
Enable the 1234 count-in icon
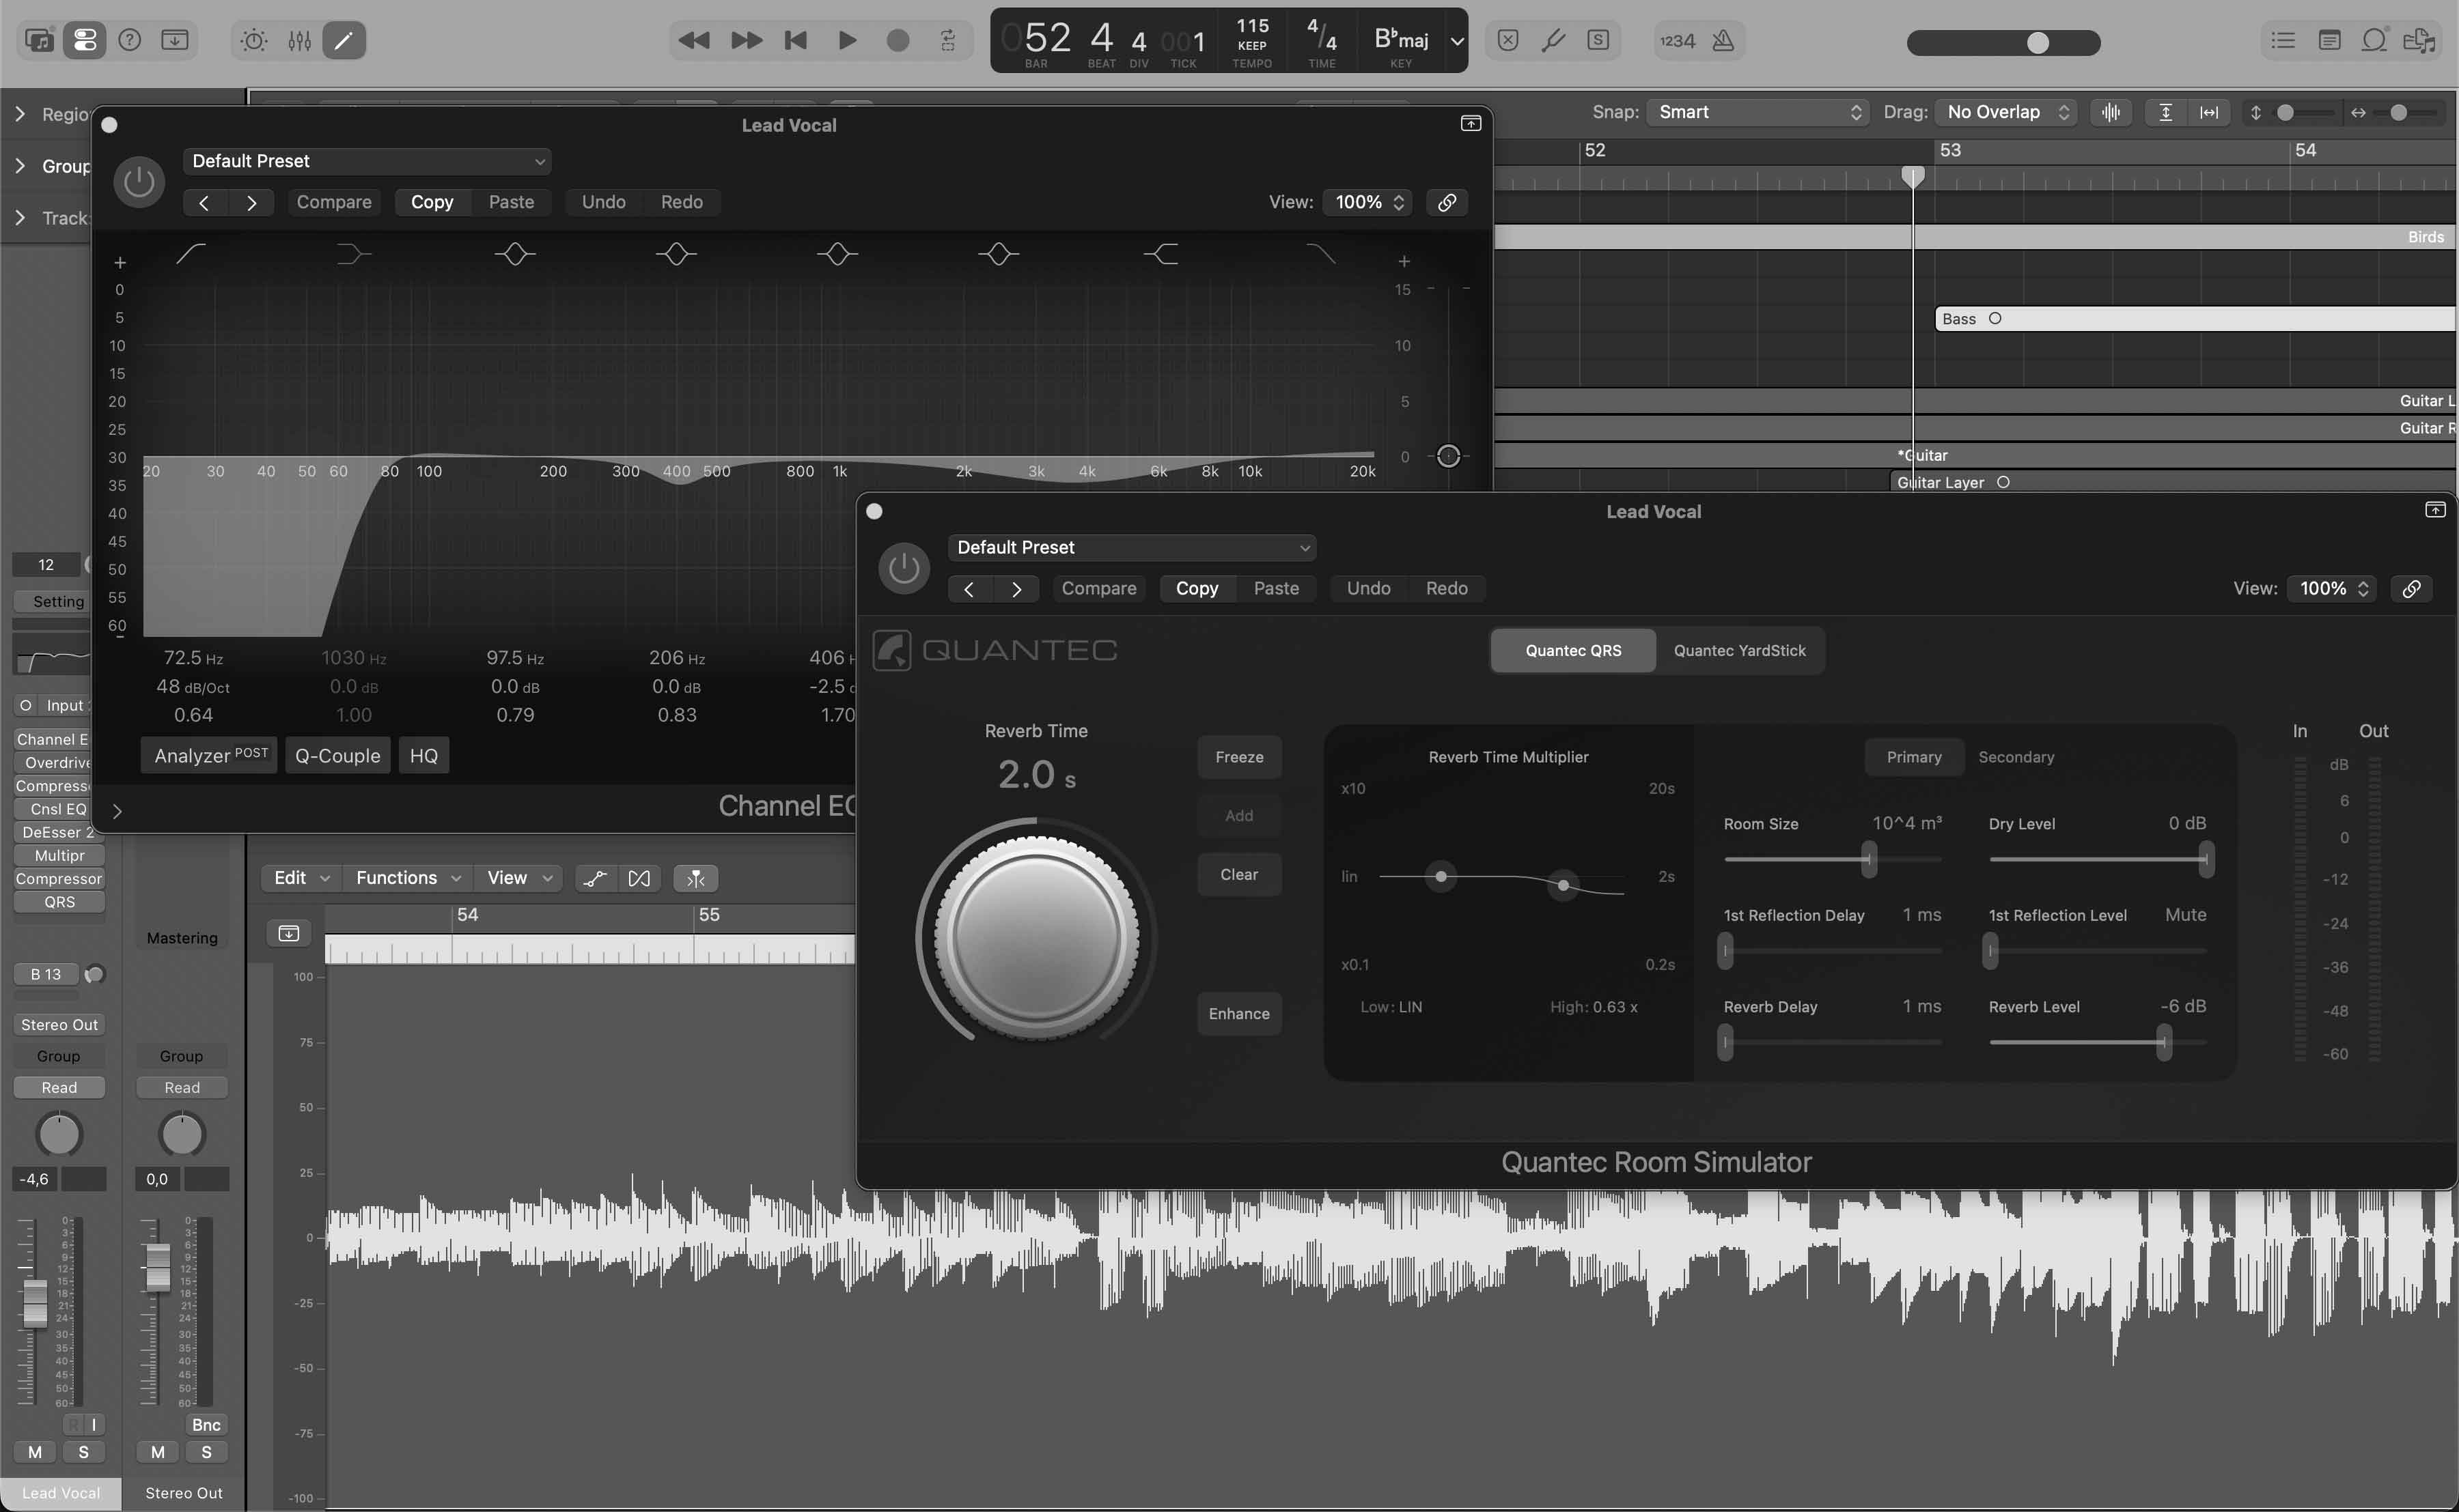click(1678, 40)
